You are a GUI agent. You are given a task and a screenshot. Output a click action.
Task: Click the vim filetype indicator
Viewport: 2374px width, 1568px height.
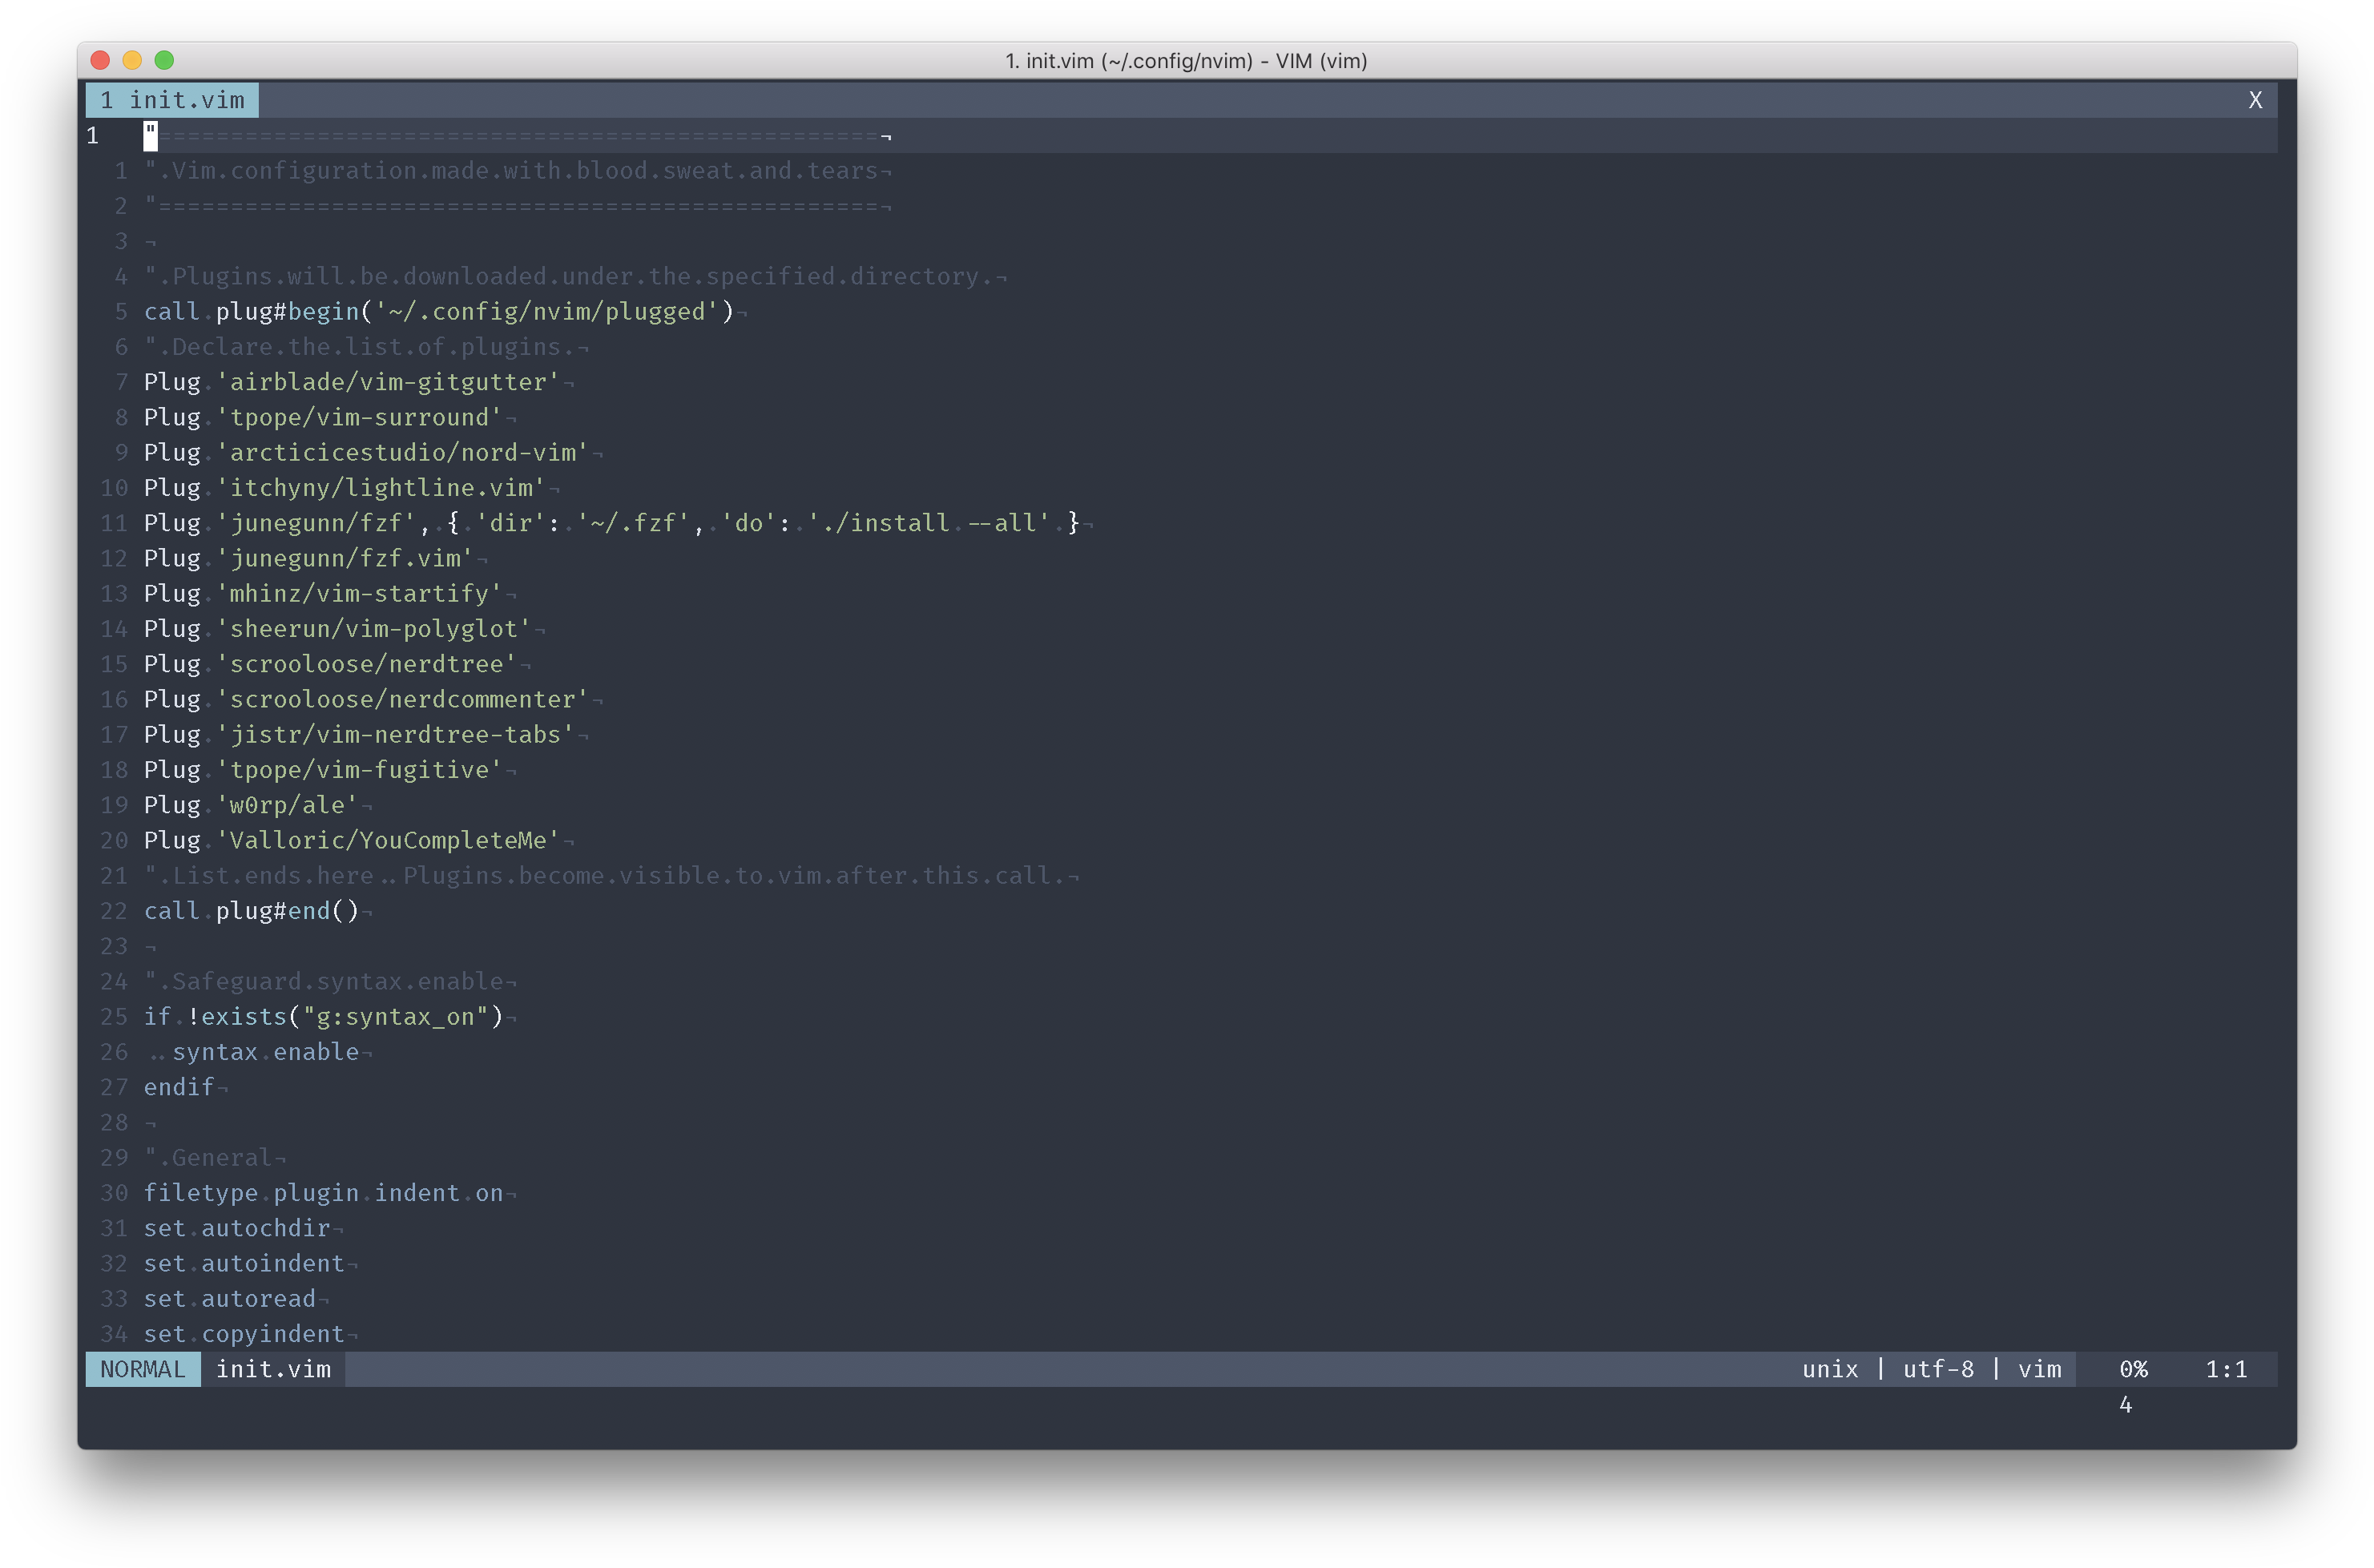pyautogui.click(x=2039, y=1369)
